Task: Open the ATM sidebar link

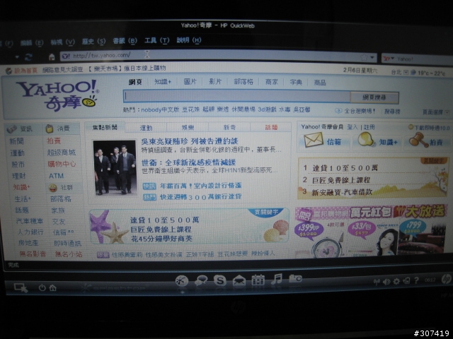Action: click(56, 176)
